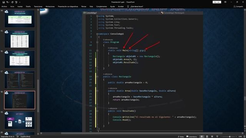Click cloud icon on slide 15 thumbnail
Image resolution: width=246 pixels, height=138 pixels.
click(x=7, y=32)
